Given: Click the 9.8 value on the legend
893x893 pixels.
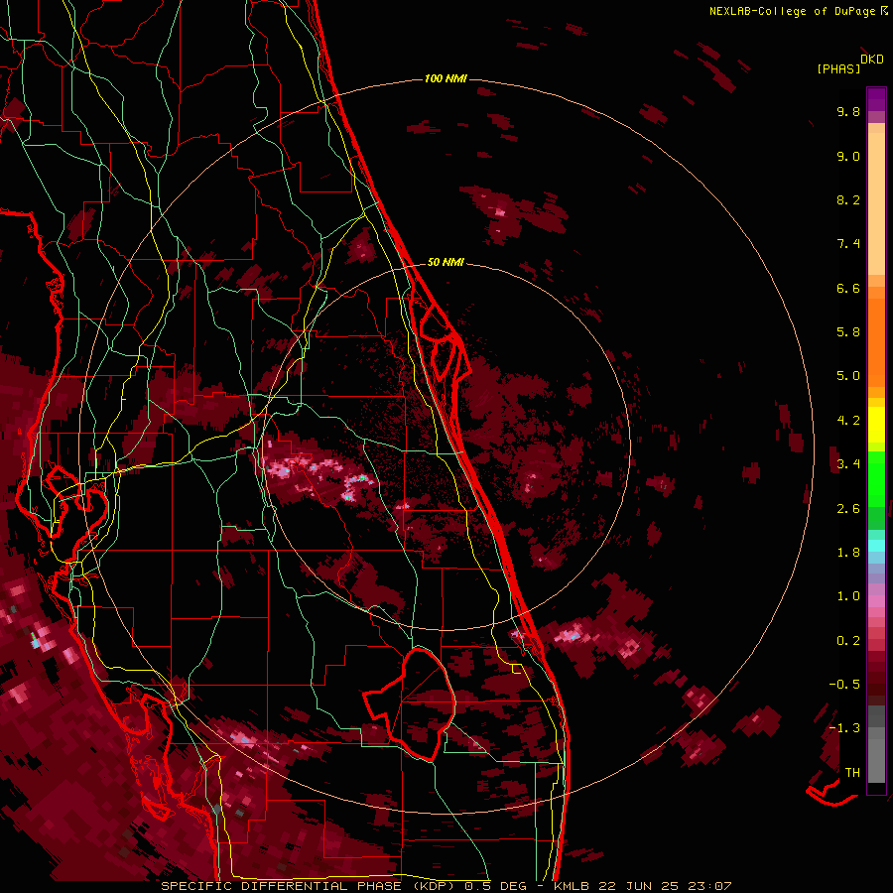Looking at the screenshot, I should [848, 111].
